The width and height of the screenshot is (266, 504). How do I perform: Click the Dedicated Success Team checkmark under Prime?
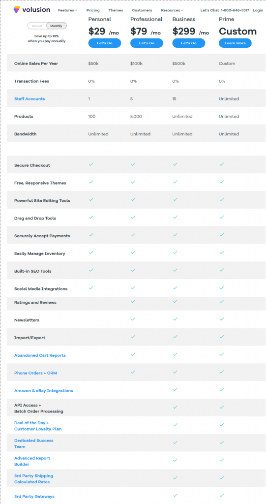click(x=221, y=442)
